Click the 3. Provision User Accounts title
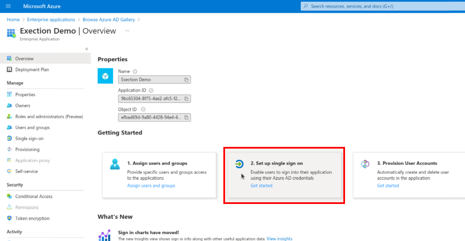The height and width of the screenshot is (241, 465). (x=407, y=163)
